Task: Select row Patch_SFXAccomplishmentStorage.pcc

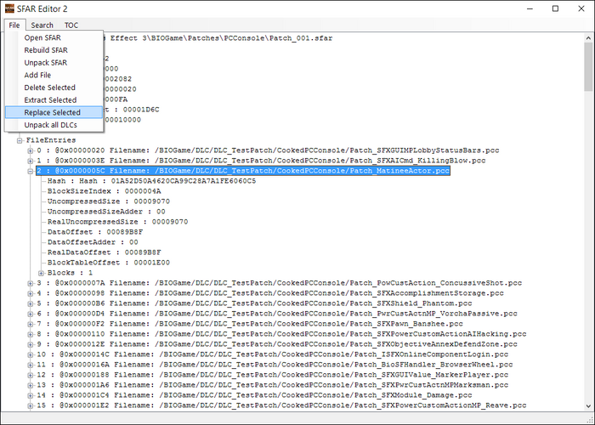Action: [x=270, y=293]
